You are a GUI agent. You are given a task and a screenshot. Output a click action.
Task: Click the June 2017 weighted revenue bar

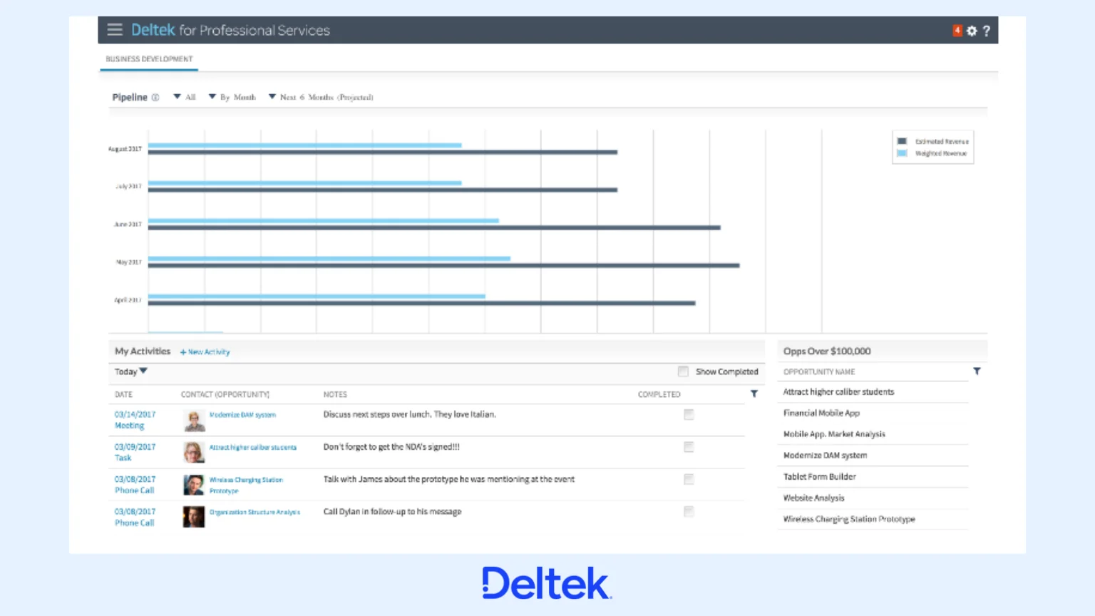tap(324, 220)
